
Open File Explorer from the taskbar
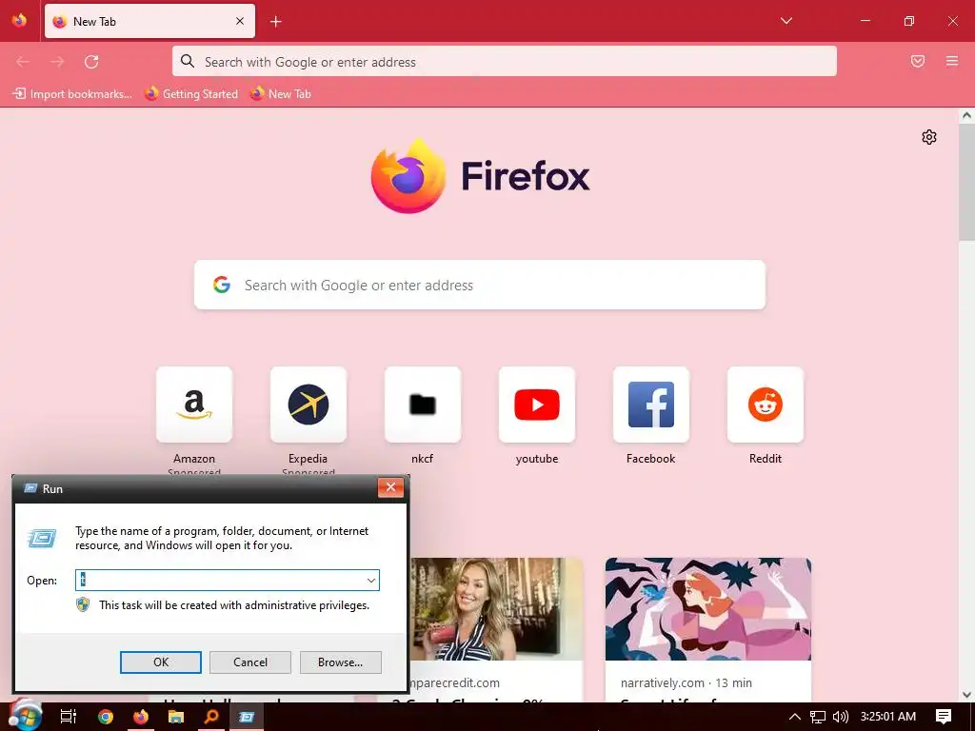pos(176,717)
